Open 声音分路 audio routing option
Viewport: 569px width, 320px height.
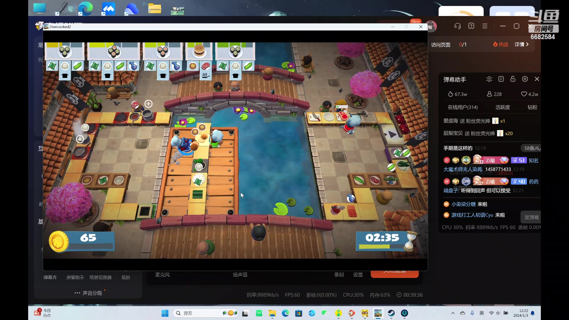tap(88, 293)
